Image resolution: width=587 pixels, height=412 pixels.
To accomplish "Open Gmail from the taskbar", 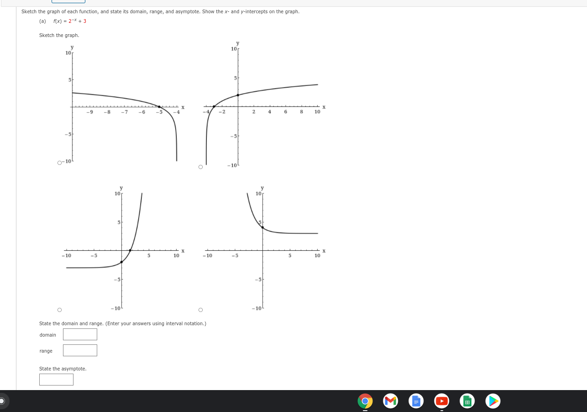I will coord(390,401).
